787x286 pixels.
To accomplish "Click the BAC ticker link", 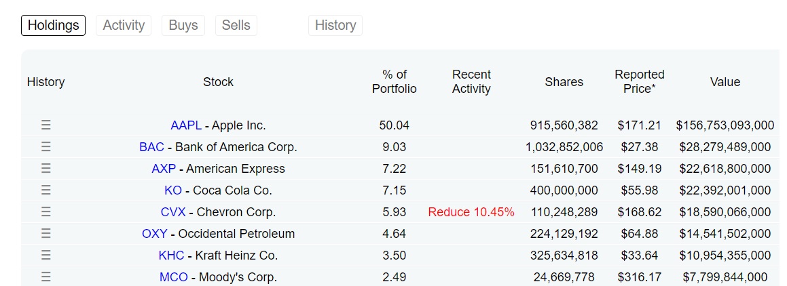I will 151,147.
